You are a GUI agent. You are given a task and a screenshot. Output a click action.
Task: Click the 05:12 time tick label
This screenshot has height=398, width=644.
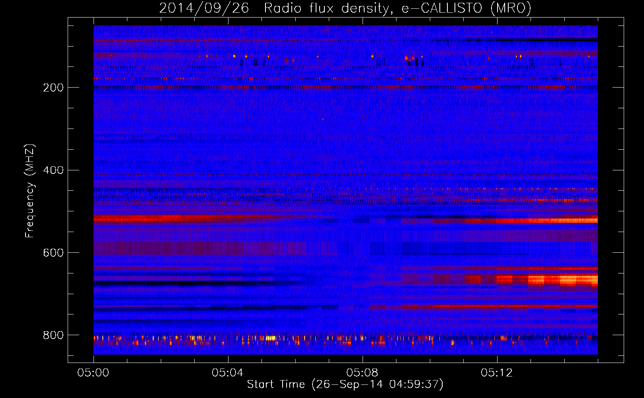coord(497,373)
